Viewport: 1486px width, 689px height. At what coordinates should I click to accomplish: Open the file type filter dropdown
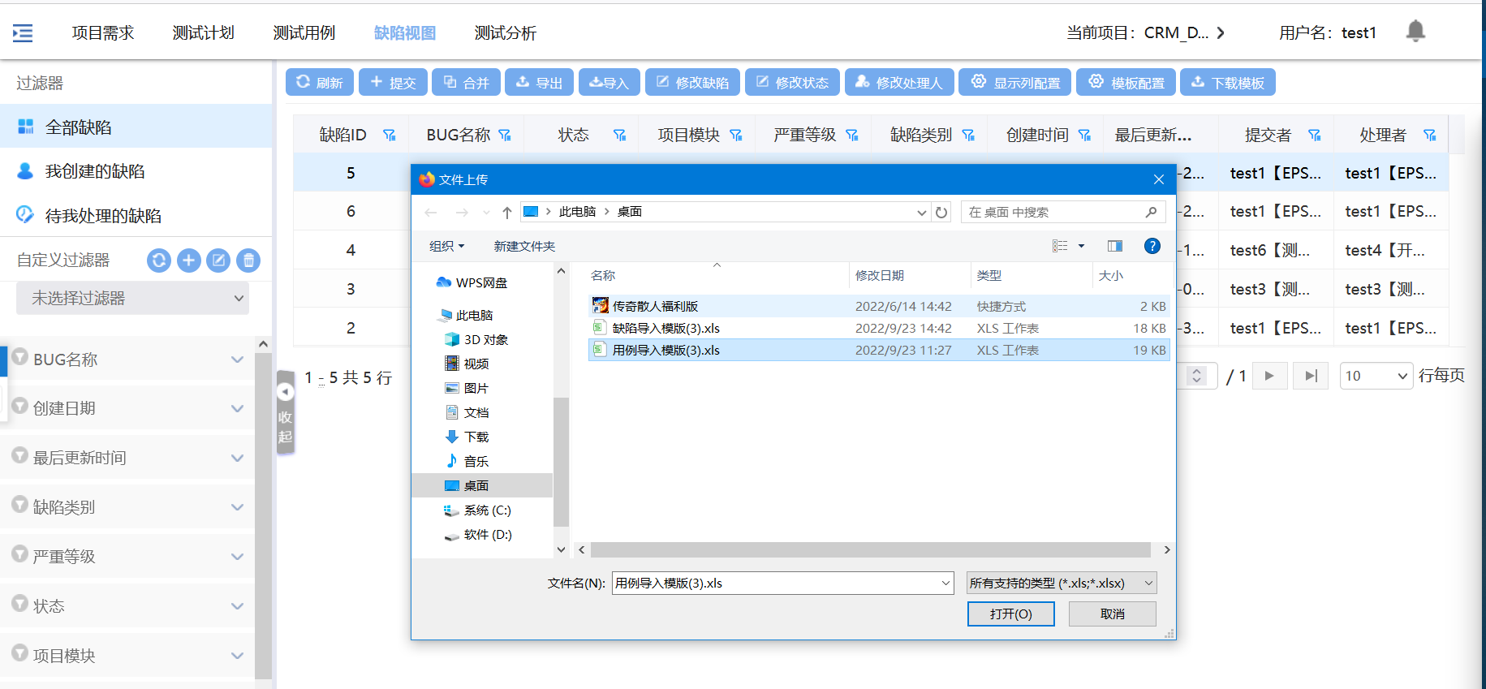pos(1061,583)
